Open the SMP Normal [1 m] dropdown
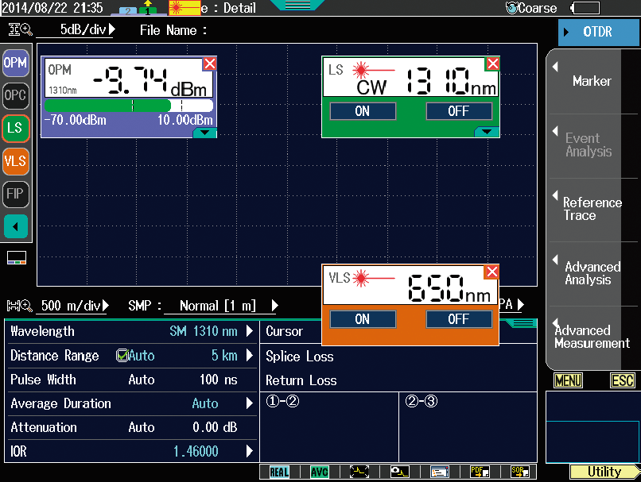The height and width of the screenshot is (482, 641). (274, 306)
